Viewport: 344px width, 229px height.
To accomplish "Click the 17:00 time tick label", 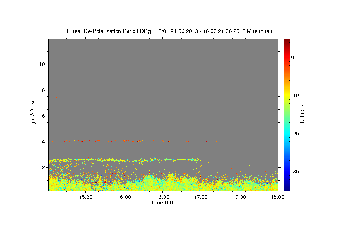I will point(201,197).
